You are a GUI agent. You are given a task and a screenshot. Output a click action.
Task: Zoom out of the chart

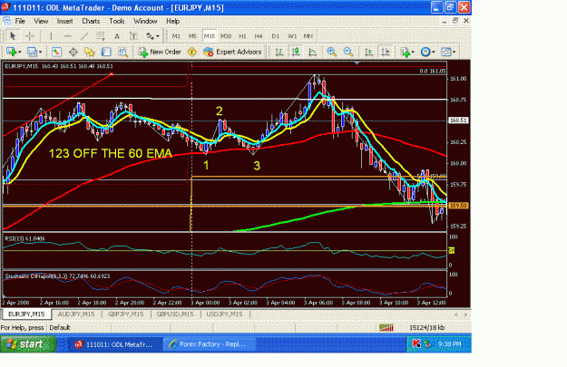pos(348,52)
